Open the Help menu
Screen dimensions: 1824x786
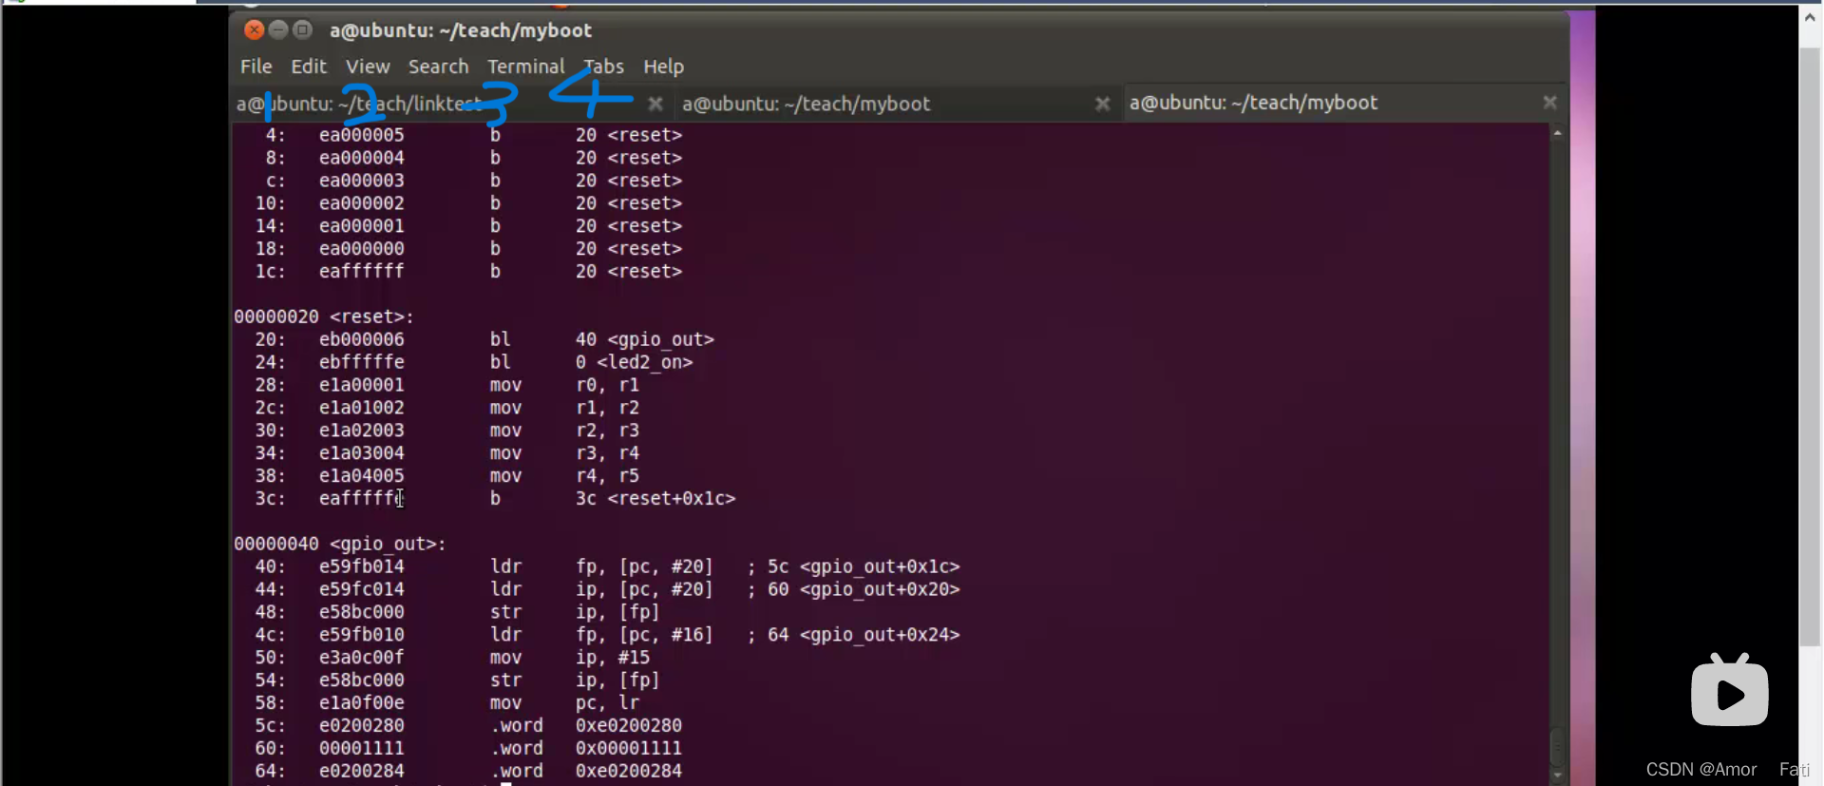(x=663, y=67)
